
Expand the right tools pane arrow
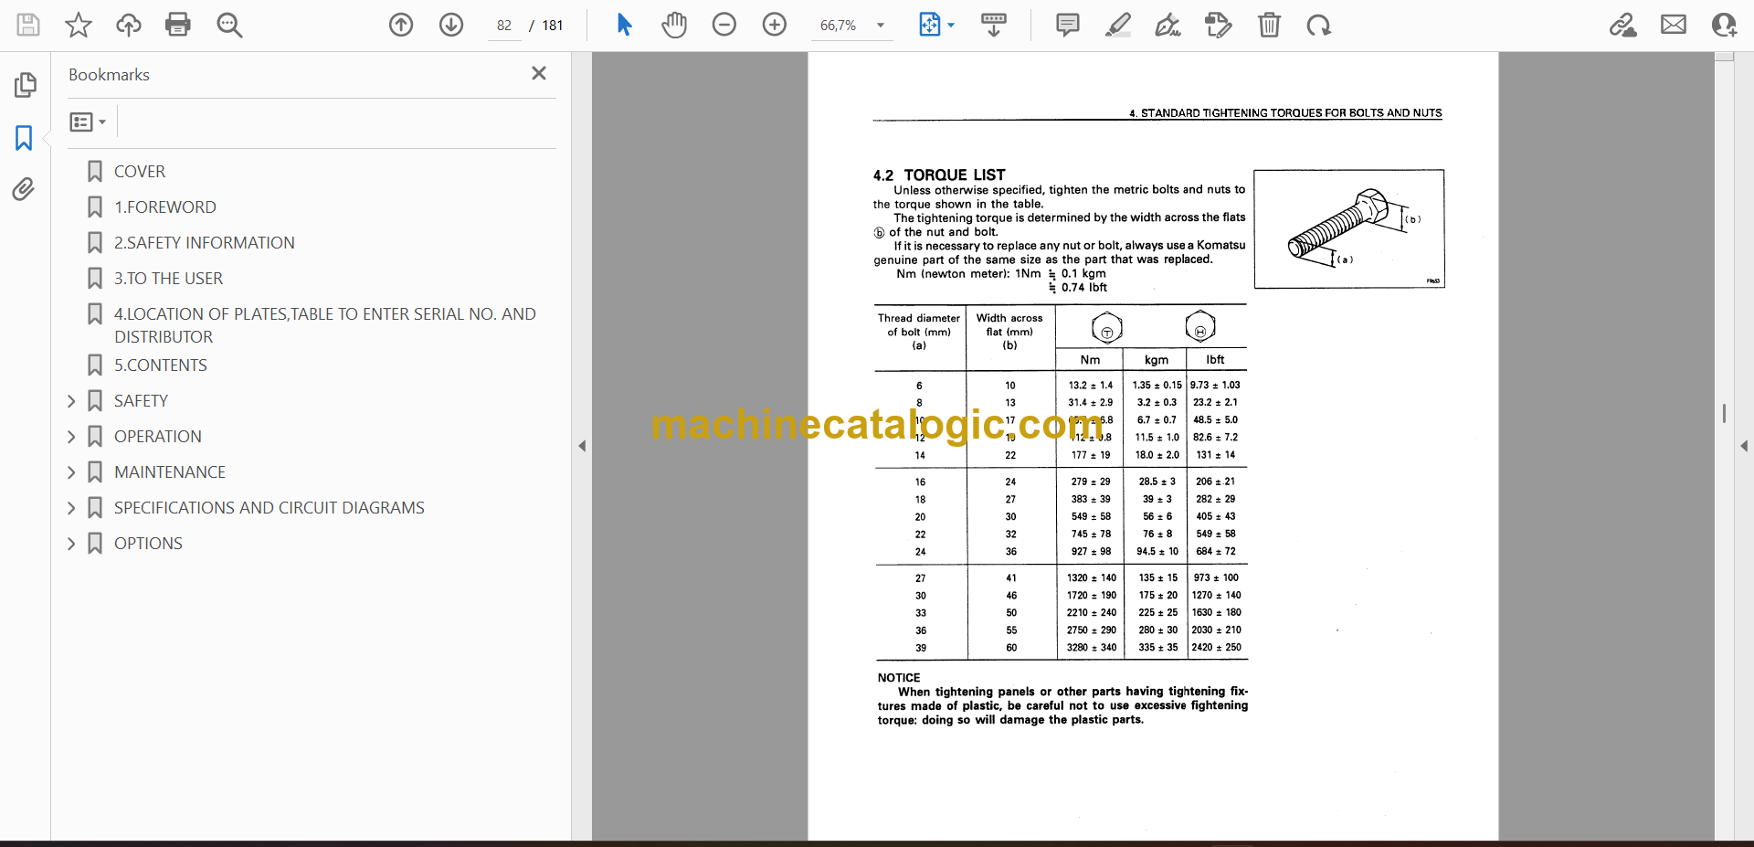point(1744,446)
